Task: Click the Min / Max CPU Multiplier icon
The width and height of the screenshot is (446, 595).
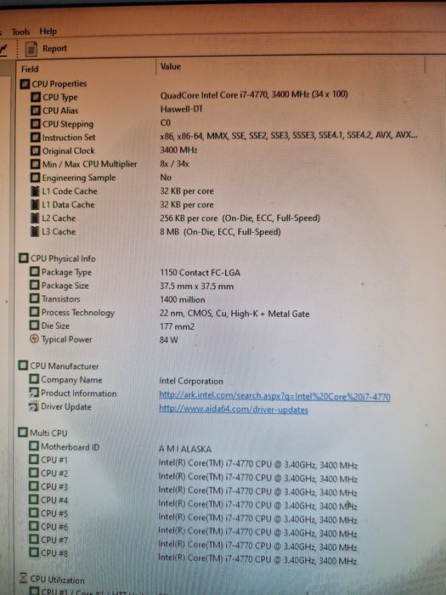Action: [x=36, y=164]
